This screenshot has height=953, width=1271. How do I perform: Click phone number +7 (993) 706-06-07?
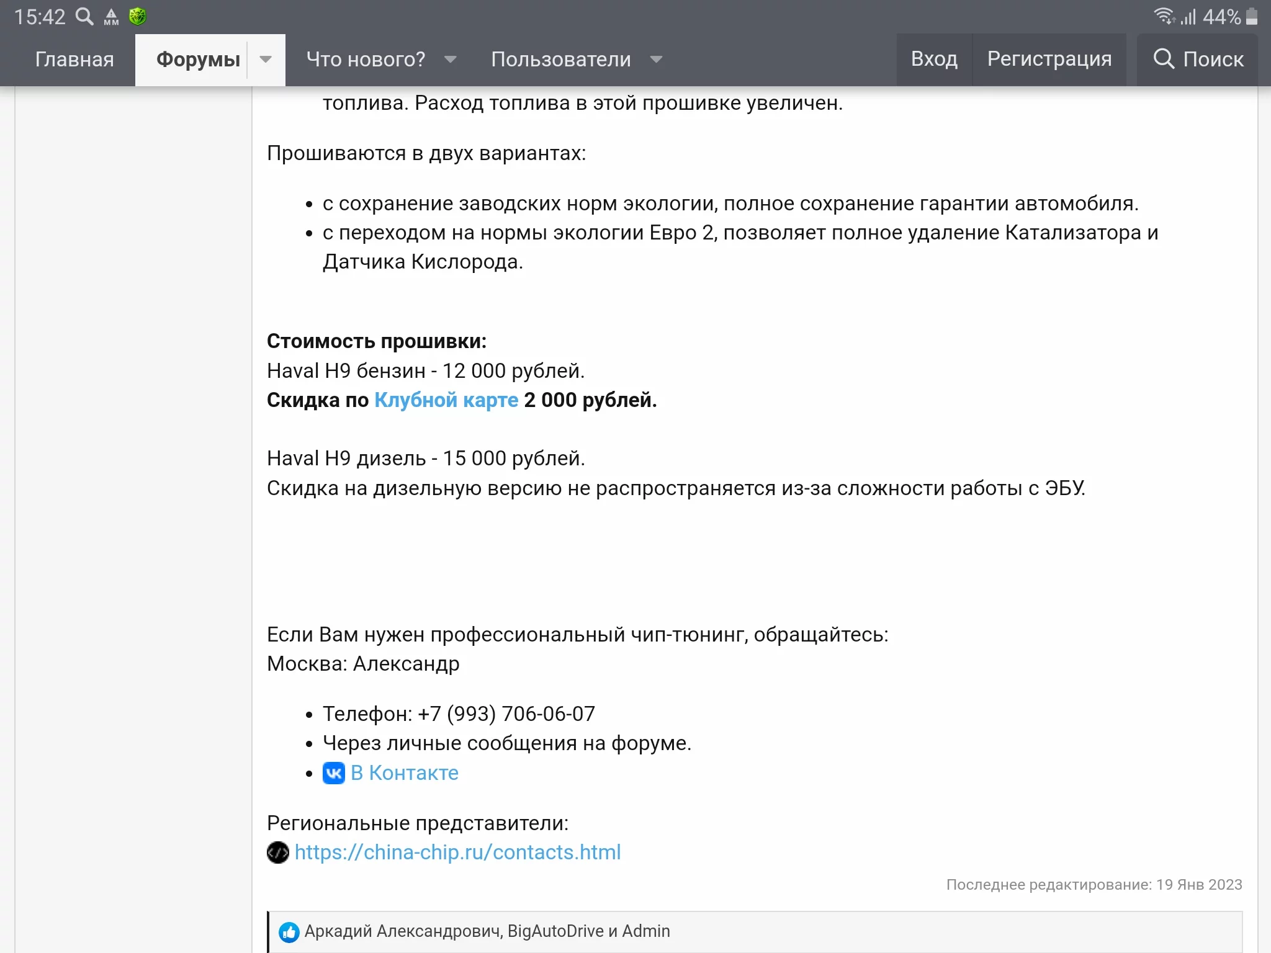pyautogui.click(x=506, y=714)
